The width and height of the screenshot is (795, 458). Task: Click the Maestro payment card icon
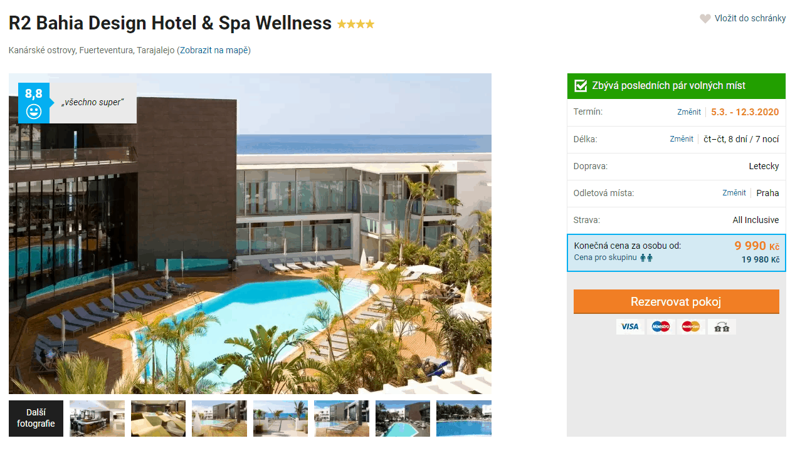[x=661, y=326]
